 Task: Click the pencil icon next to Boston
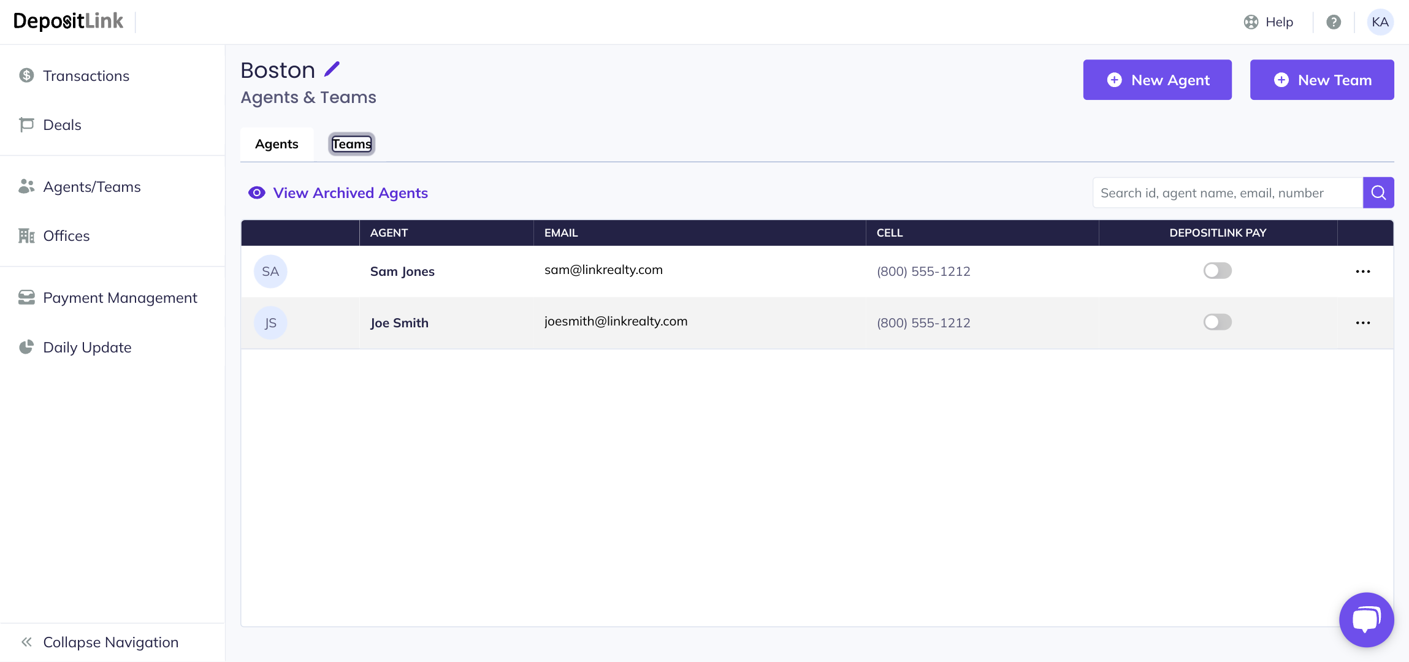click(x=332, y=69)
